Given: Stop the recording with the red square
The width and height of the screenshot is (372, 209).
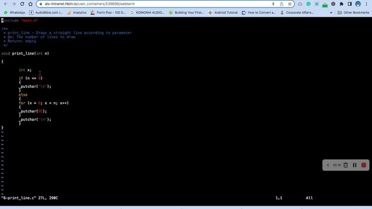Looking at the screenshot, I should (x=364, y=165).
